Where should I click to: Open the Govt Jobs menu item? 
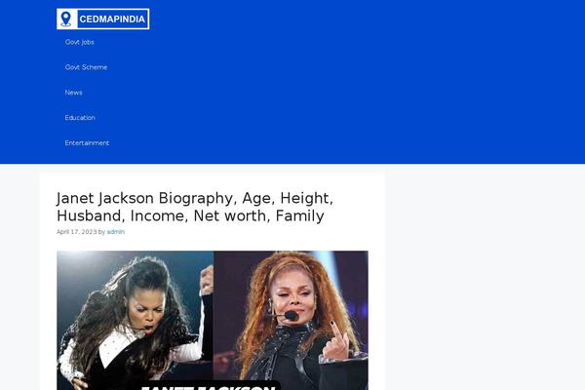pos(80,42)
